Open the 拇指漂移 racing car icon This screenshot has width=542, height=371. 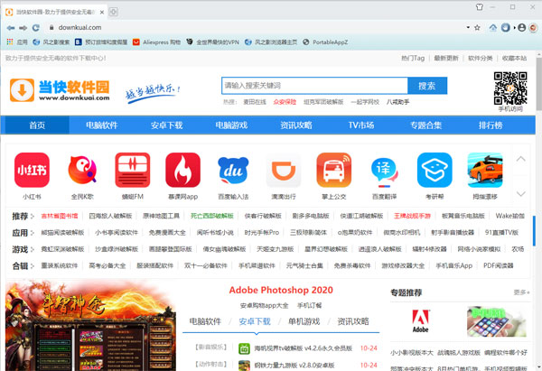[x=485, y=170]
